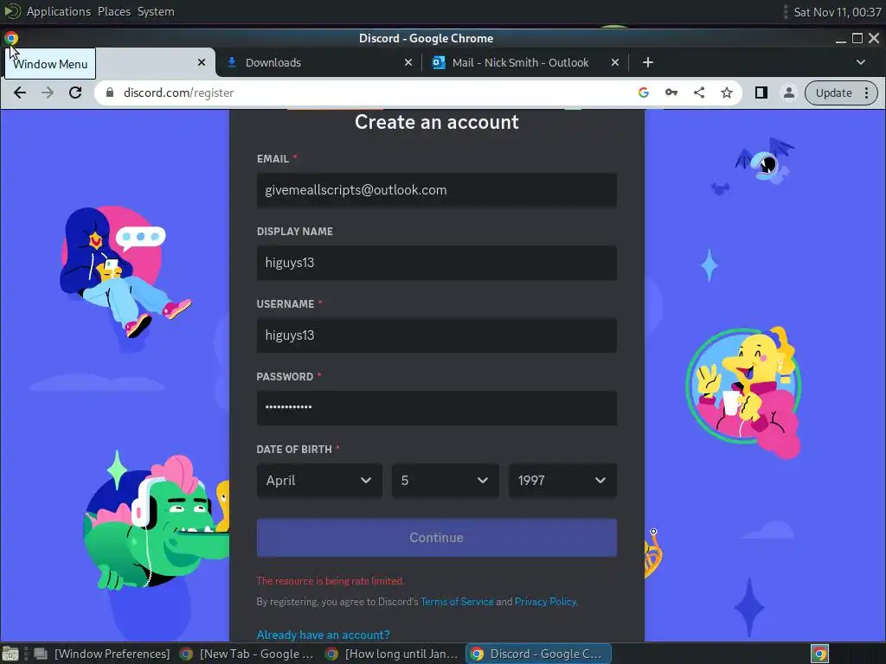Reload the Discord register page

(75, 93)
